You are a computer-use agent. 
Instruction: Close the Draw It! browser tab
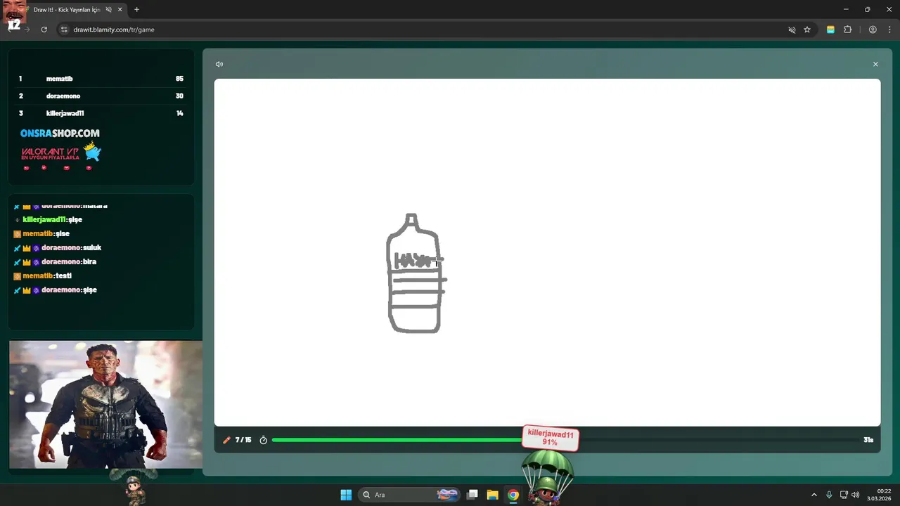(120, 10)
